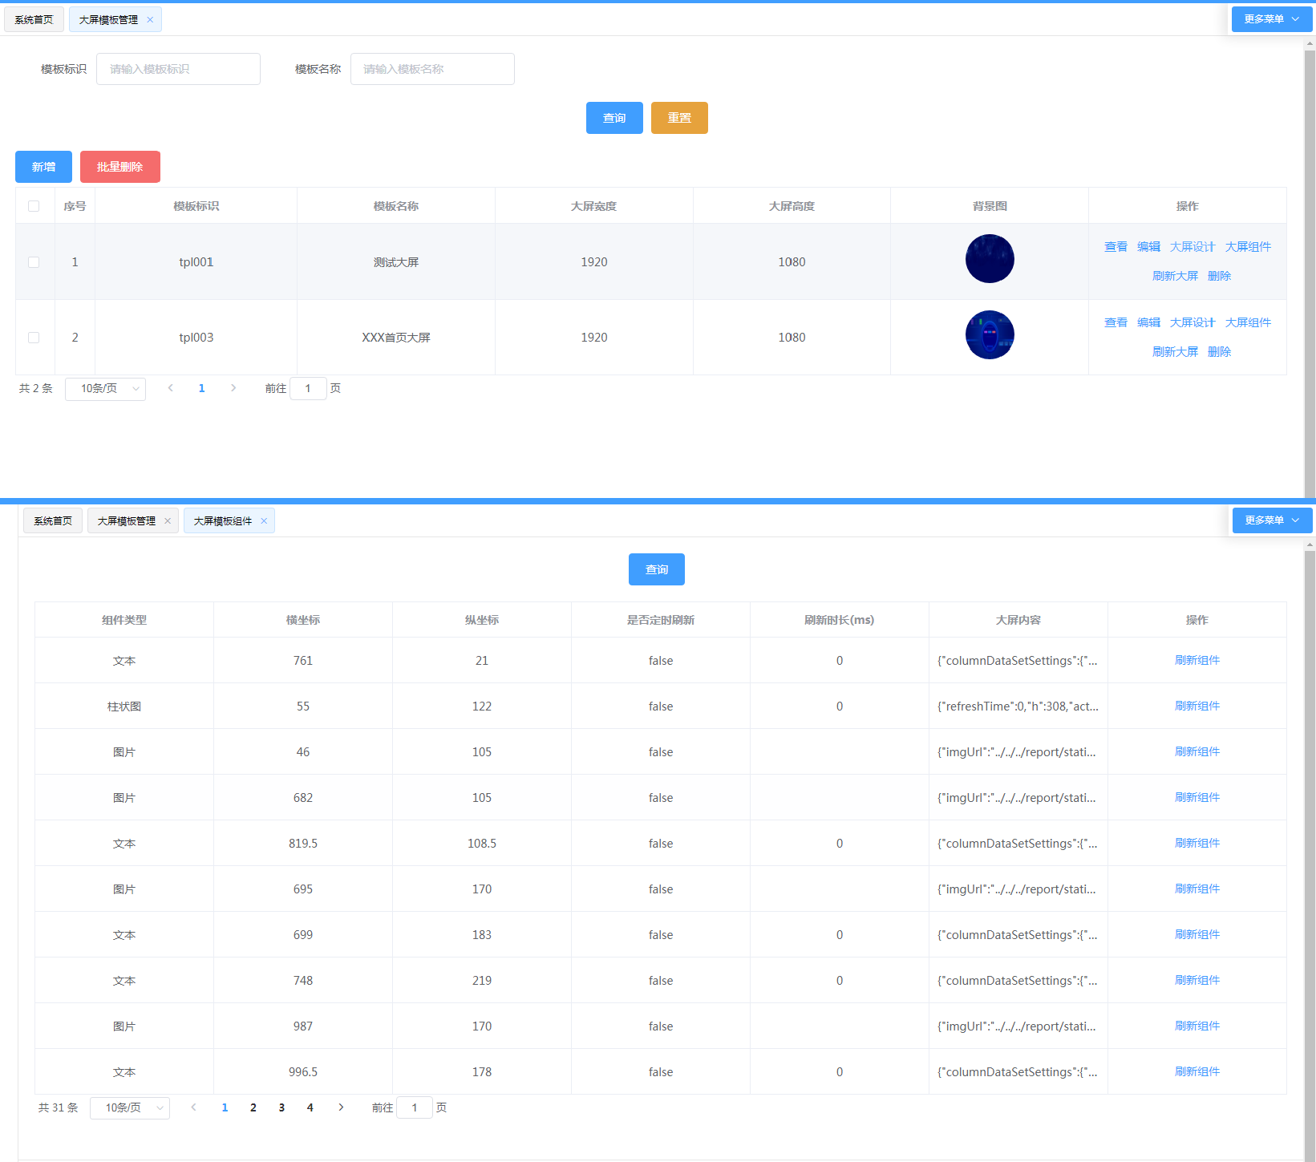The image size is (1316, 1162).
Task: Tick the select-all checkbox in table header
Action: coord(34,206)
